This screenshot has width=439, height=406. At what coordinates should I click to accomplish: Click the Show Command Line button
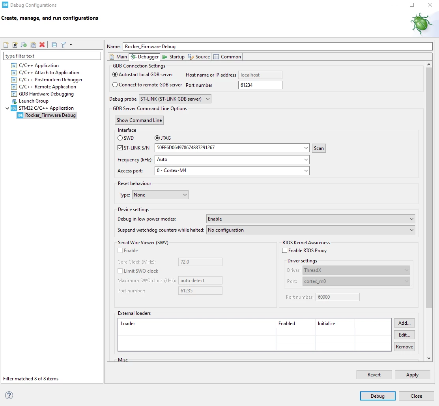click(x=139, y=120)
